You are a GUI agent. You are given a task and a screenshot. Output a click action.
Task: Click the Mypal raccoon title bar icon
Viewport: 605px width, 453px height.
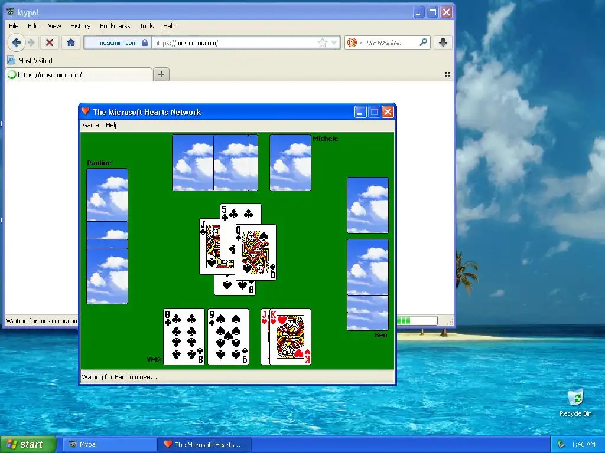click(11, 12)
